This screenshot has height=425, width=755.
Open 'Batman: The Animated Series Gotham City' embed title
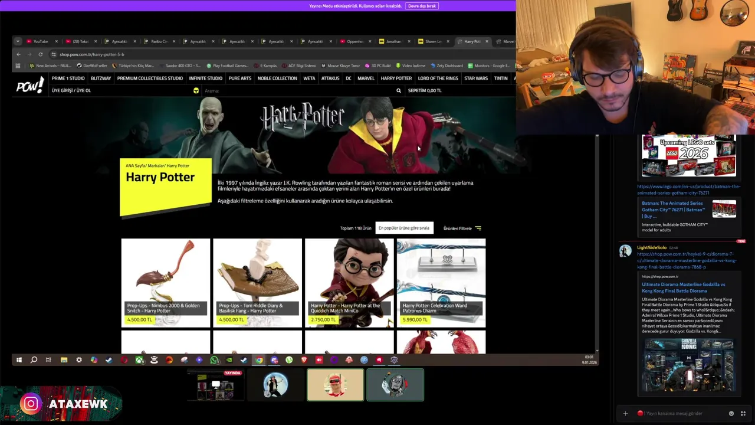tap(673, 210)
